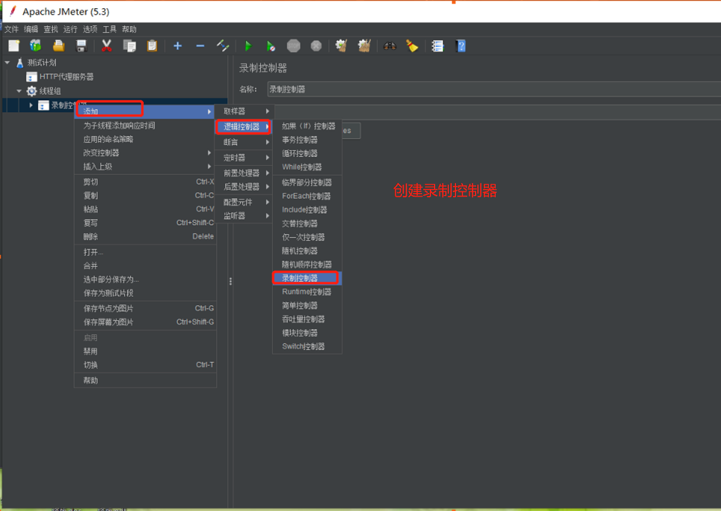Choose 循环控制器 from the submenu
Screen dimensions: 721x511
coord(307,153)
